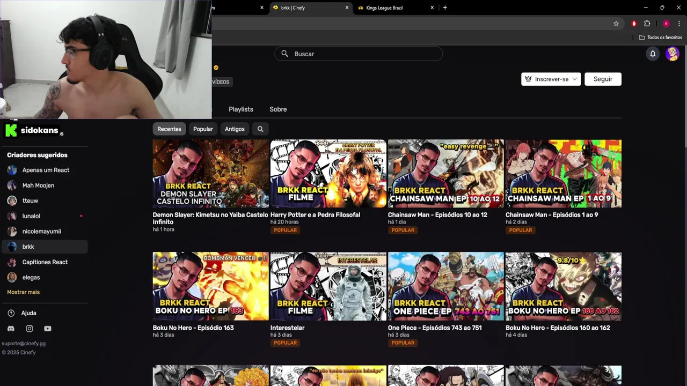Viewport: 687px width, 386px height.
Task: Select the Popular filter
Action: 203,129
